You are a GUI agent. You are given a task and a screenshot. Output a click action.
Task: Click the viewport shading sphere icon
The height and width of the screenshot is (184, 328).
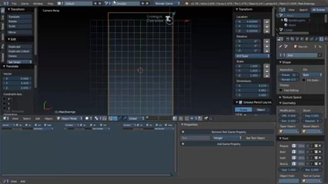point(87,119)
